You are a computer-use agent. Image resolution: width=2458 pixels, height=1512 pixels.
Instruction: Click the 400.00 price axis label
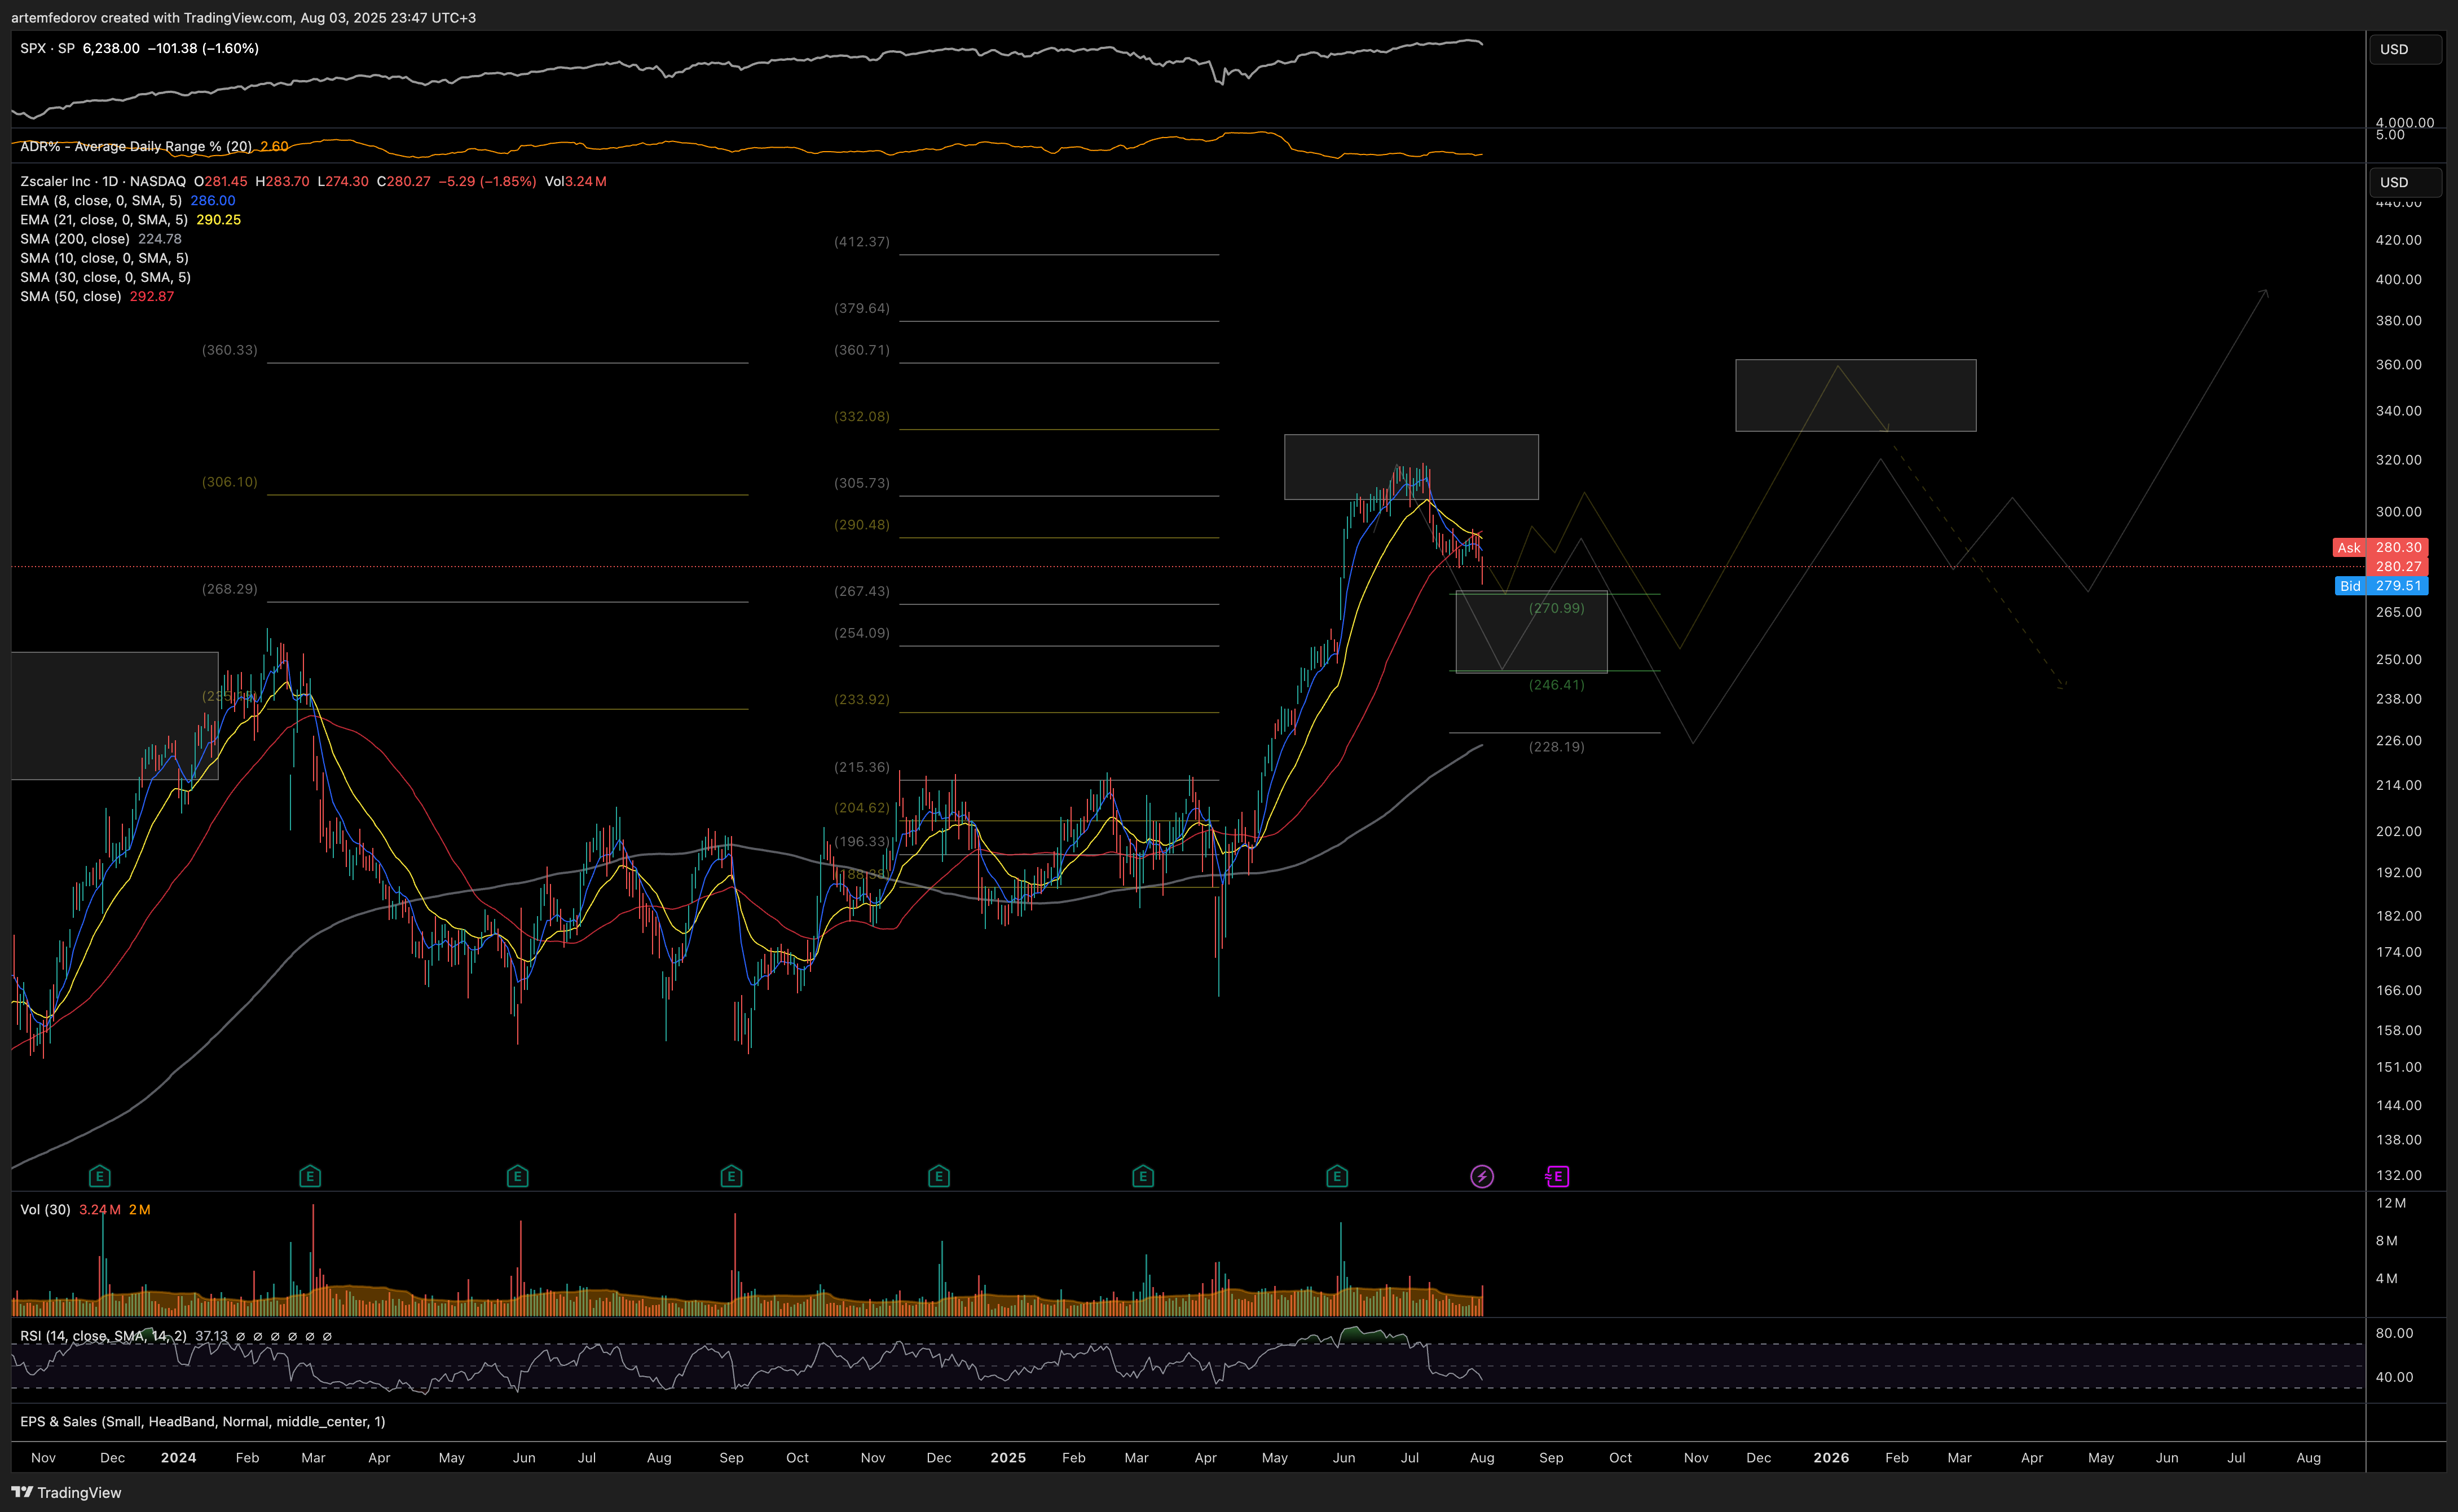click(2398, 279)
